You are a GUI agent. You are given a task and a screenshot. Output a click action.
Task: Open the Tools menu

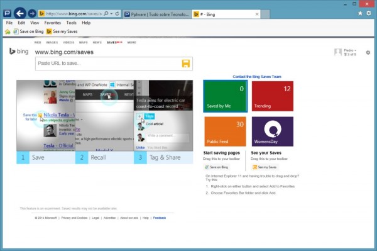click(71, 23)
